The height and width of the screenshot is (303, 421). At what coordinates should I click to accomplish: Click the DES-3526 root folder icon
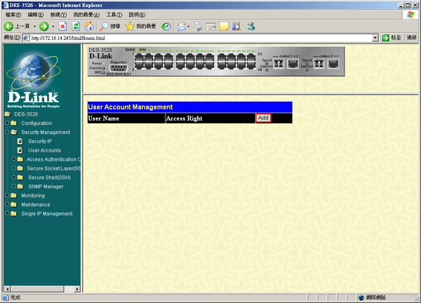8,114
